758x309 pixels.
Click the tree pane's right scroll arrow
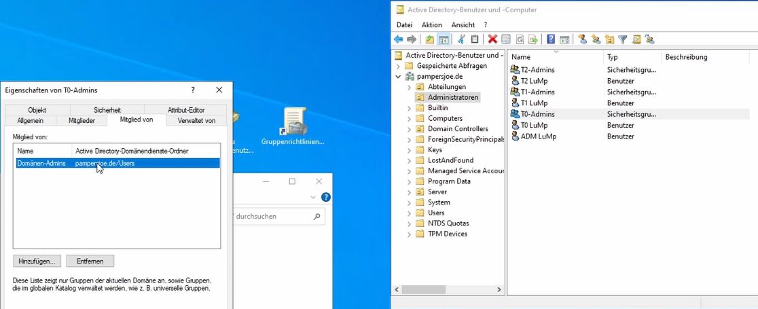[x=499, y=290]
